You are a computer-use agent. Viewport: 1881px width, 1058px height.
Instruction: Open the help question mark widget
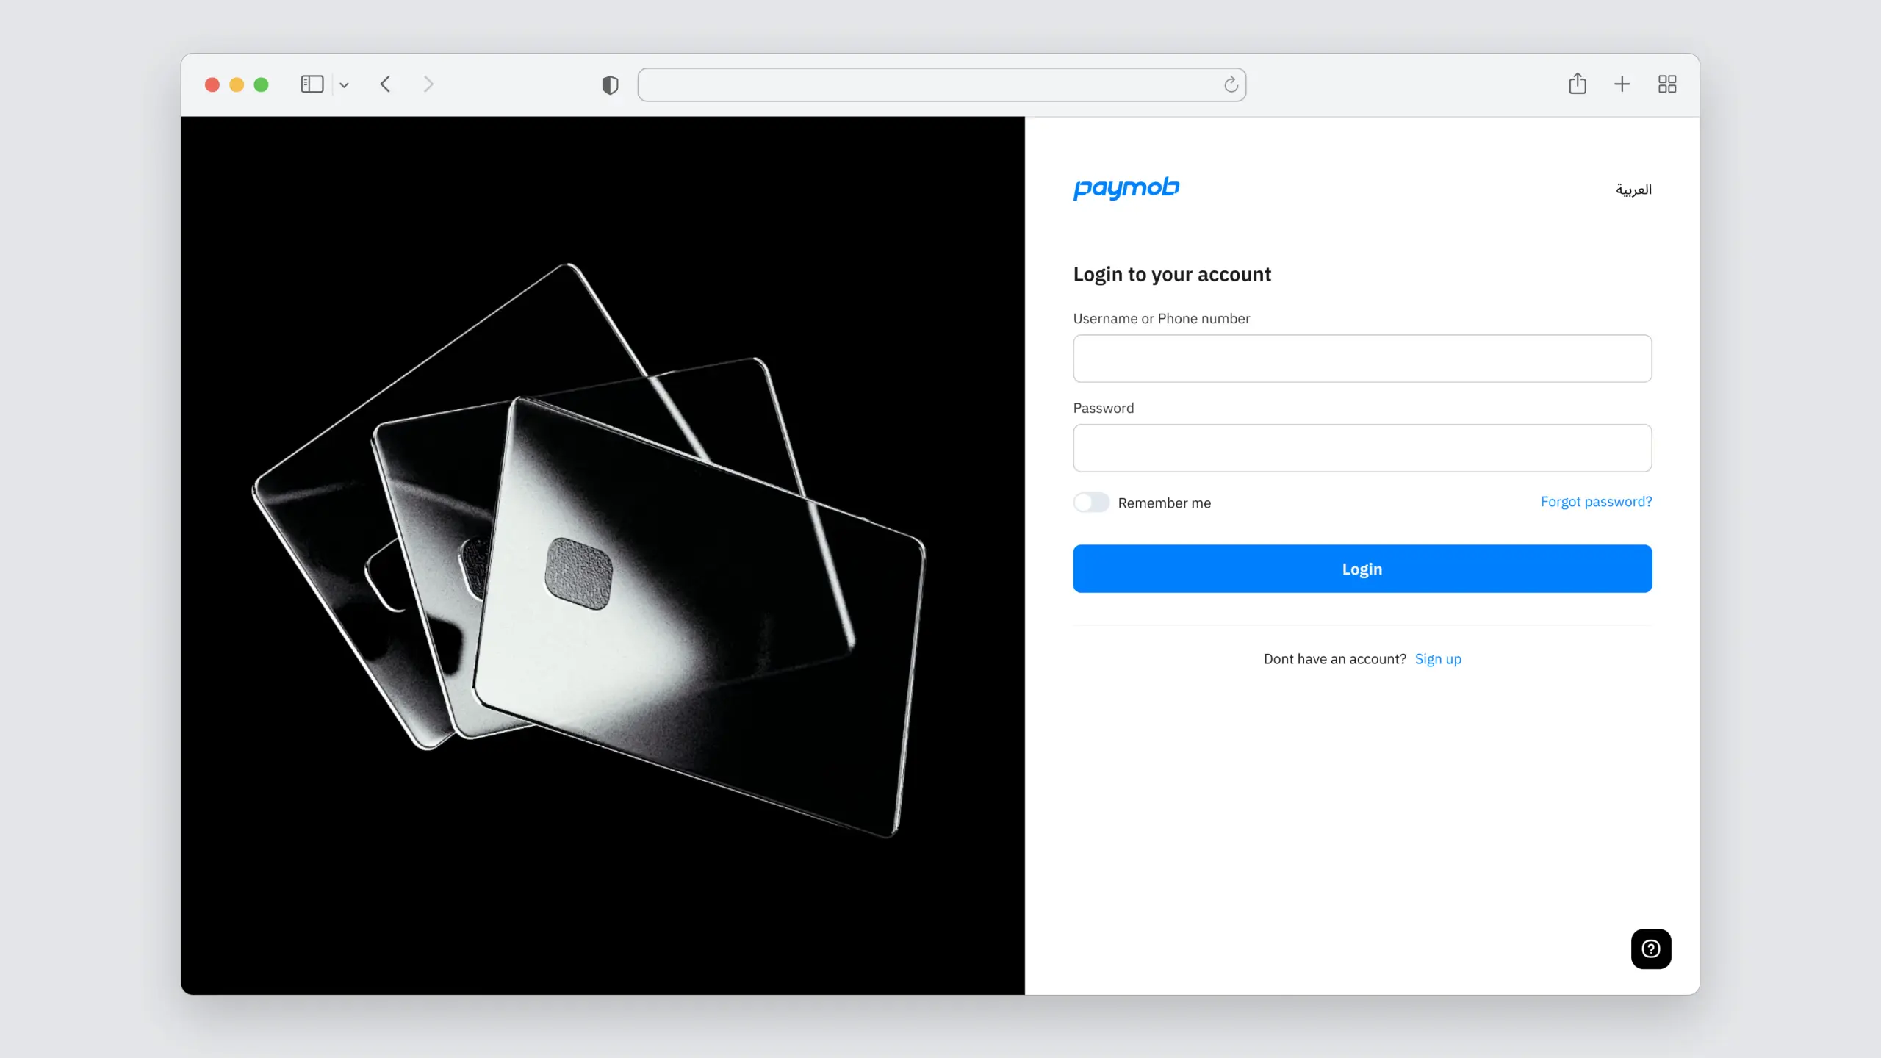click(1650, 949)
